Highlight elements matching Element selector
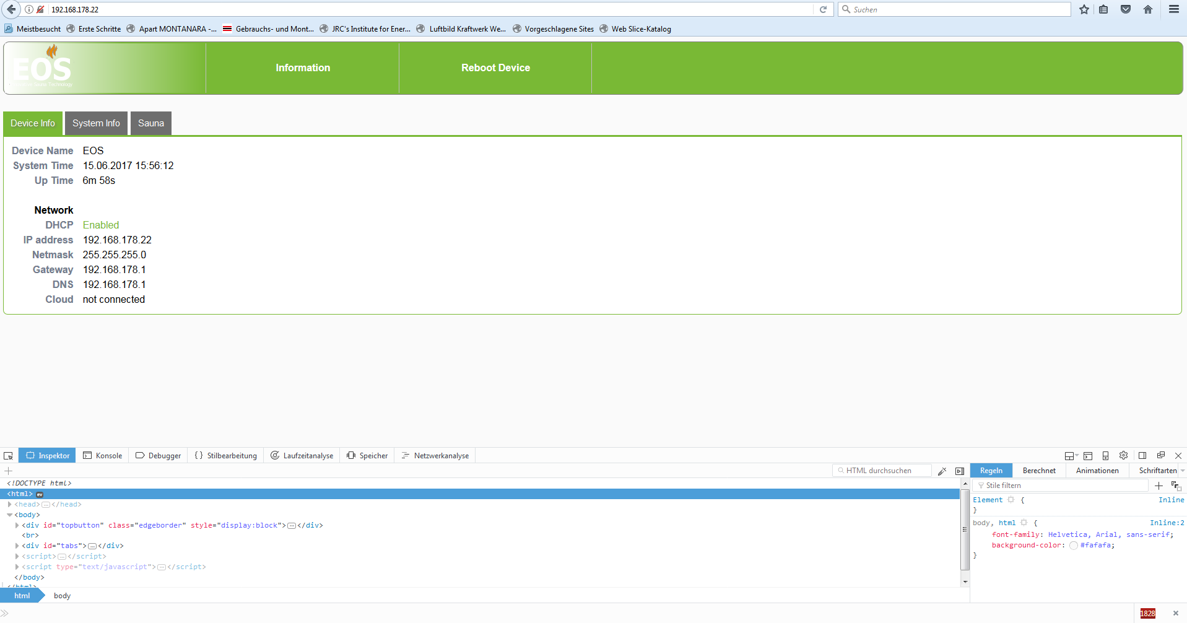Screen dimensions: 1187x623 1011,500
